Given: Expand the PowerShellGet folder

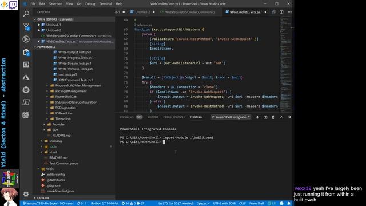Looking at the screenshot, I should tap(66, 97).
